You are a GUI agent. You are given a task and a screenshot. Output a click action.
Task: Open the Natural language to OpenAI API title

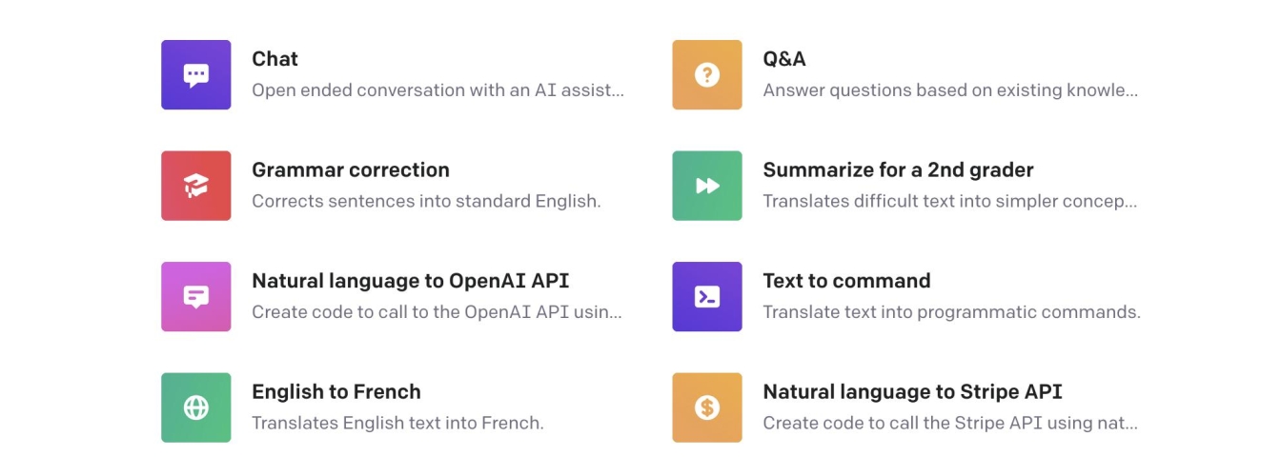click(x=411, y=281)
